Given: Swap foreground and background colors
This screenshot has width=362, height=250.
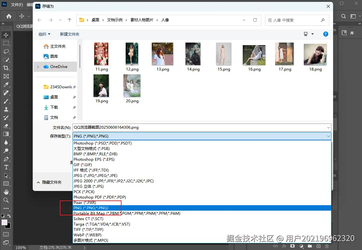Looking at the screenshot, I should [x=9, y=216].
